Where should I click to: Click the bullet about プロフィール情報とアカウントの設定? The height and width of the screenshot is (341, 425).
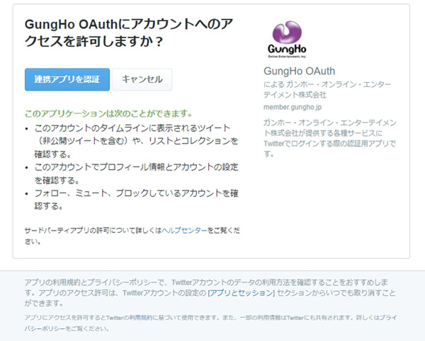click(136, 173)
